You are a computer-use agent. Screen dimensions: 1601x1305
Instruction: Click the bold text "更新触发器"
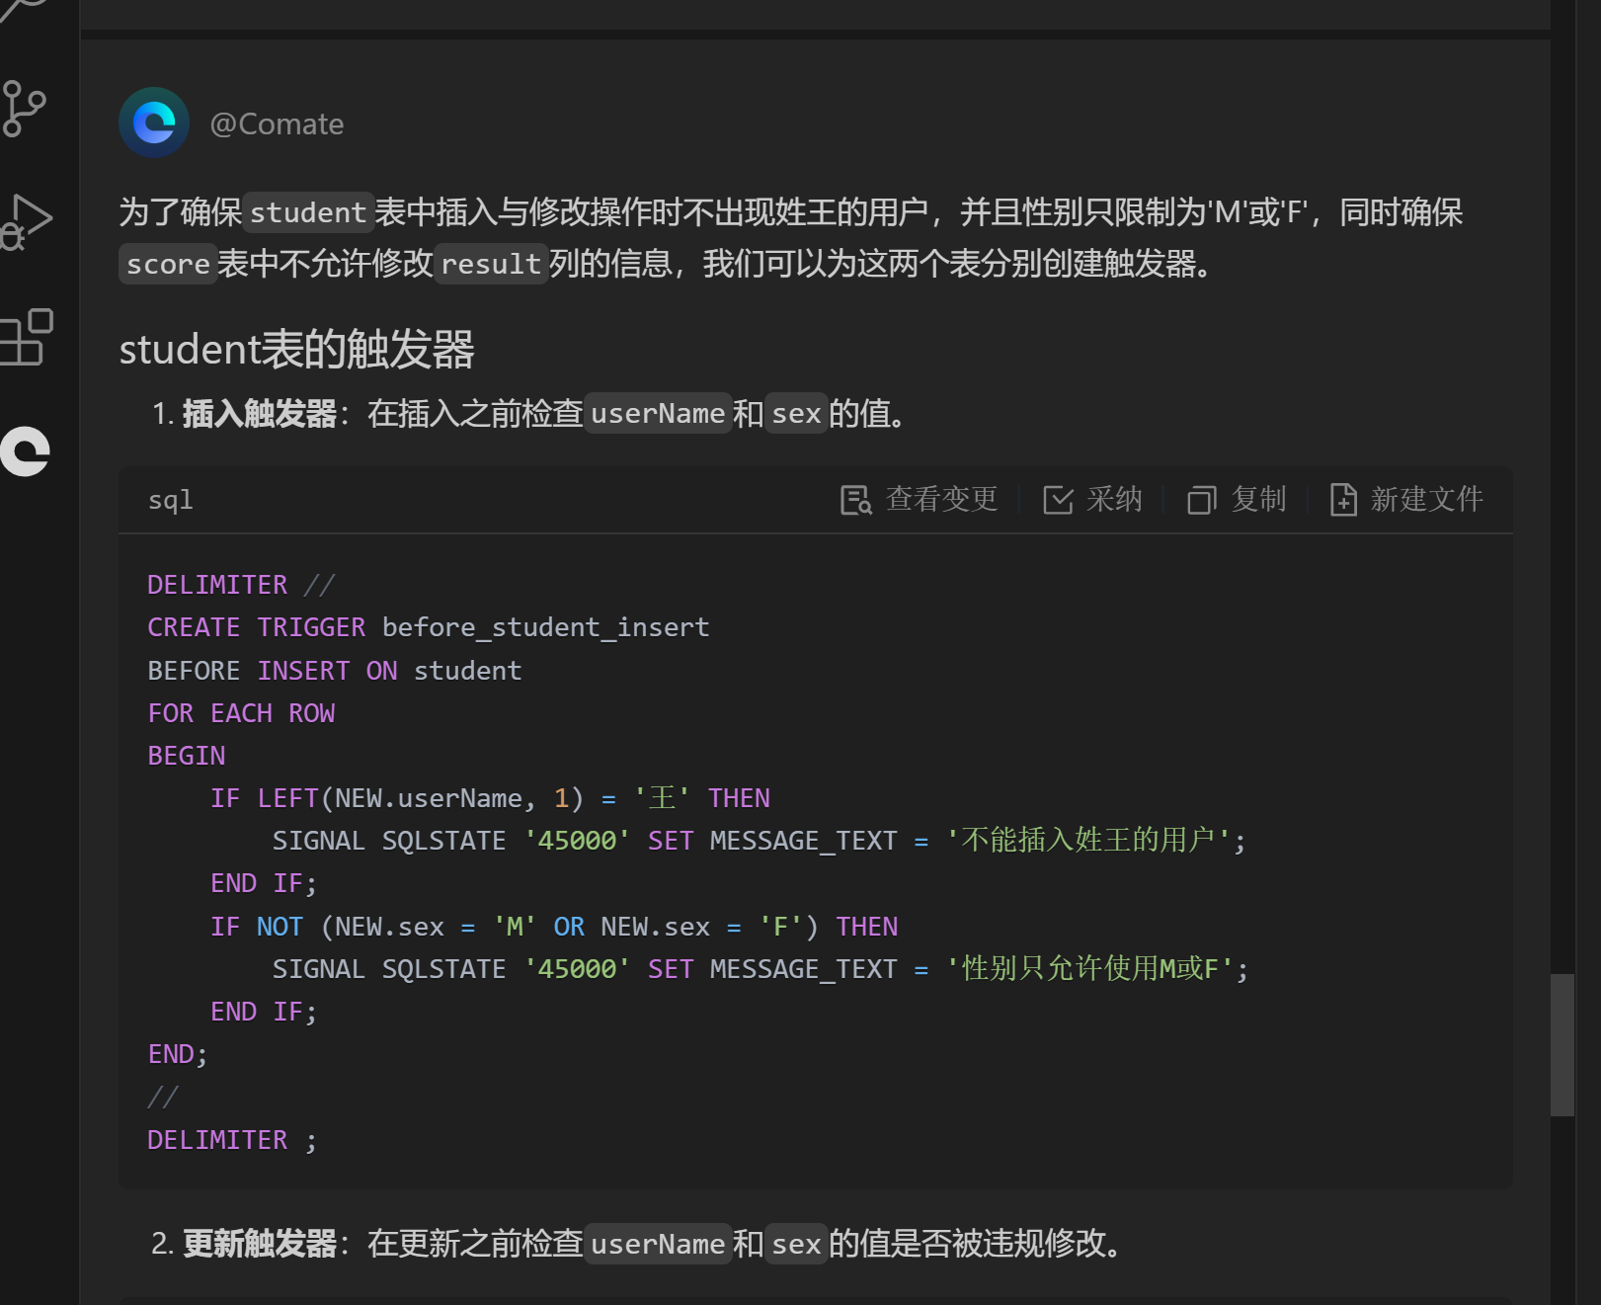pyautogui.click(x=259, y=1244)
